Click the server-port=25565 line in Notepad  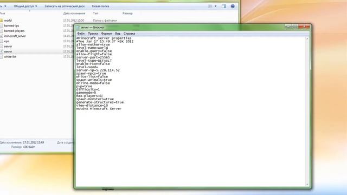(x=93, y=57)
